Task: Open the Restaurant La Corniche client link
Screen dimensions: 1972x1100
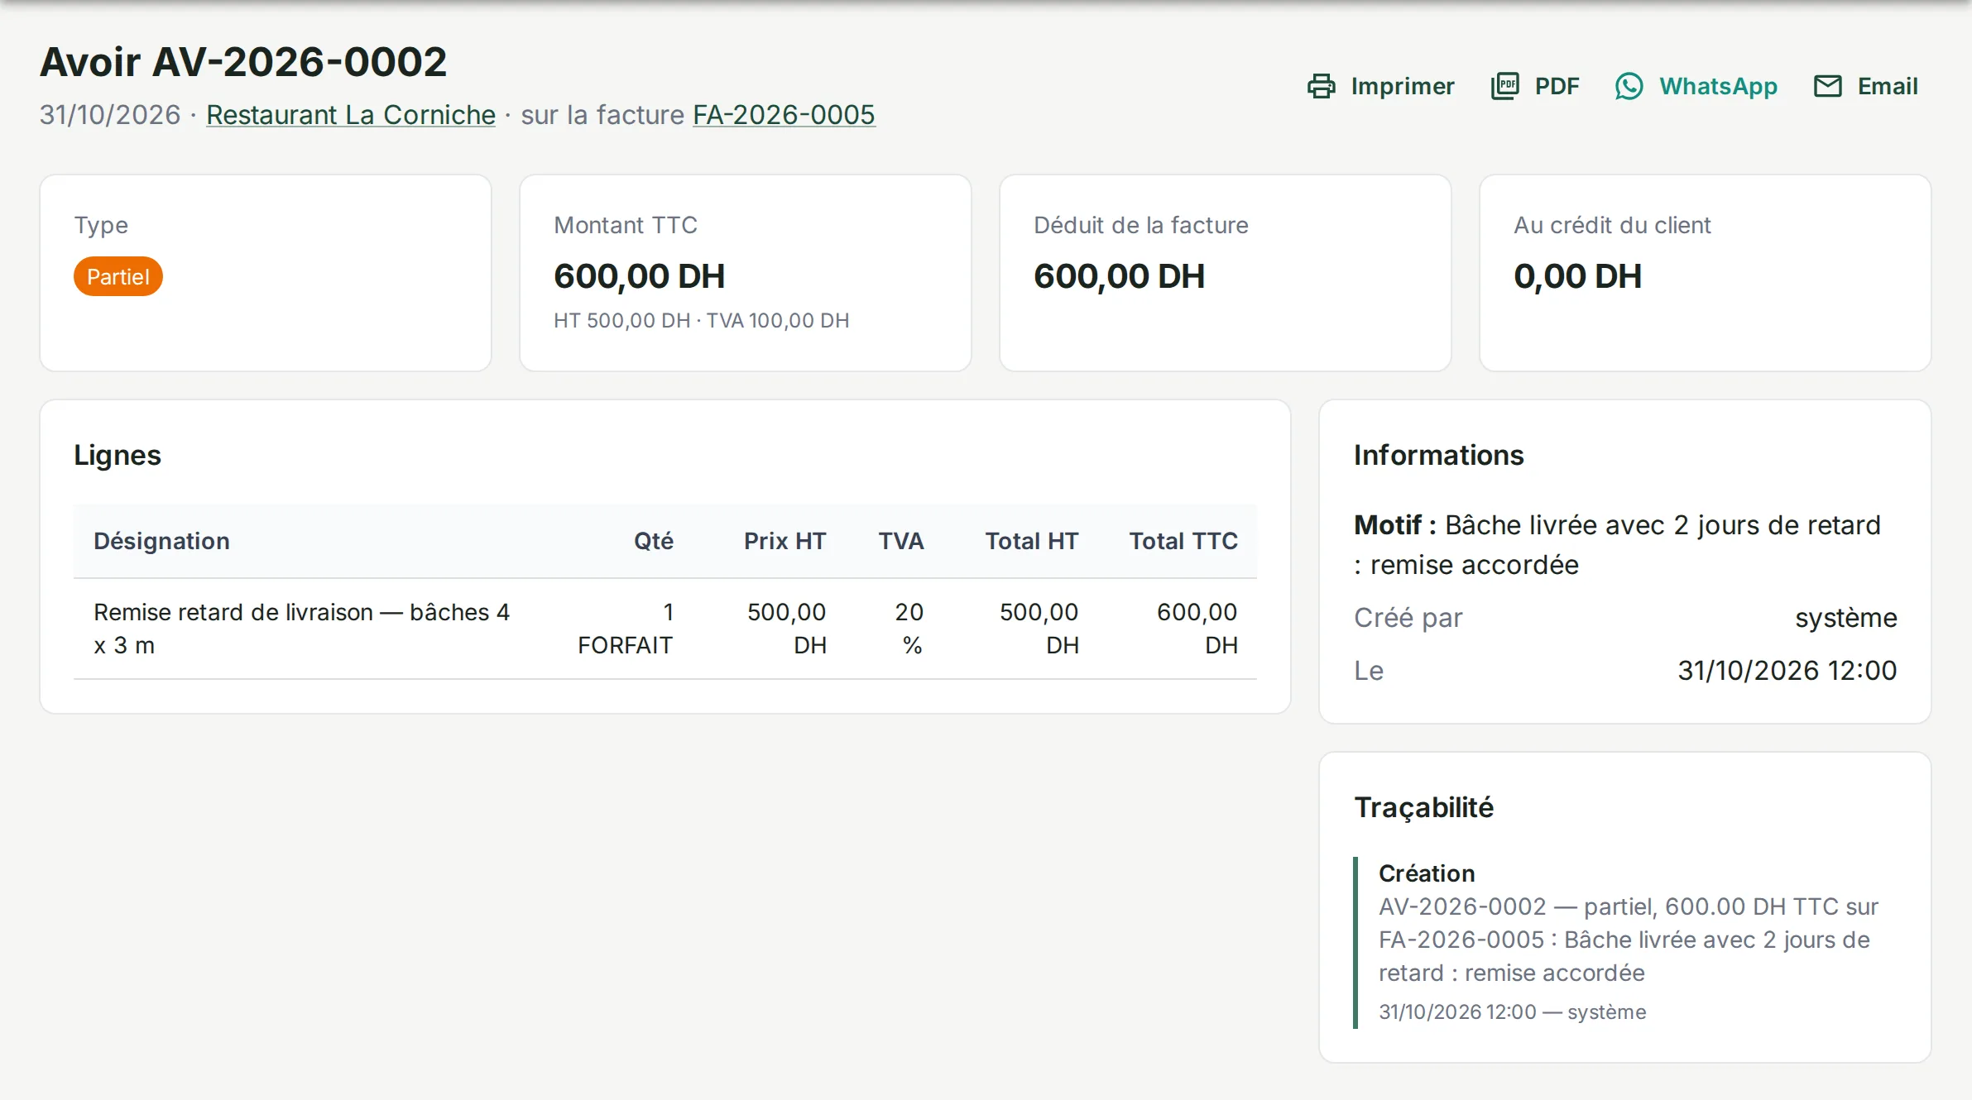Action: 351,115
